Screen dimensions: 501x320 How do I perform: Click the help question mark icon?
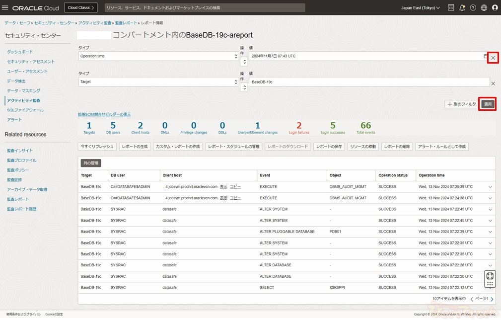click(x=473, y=8)
